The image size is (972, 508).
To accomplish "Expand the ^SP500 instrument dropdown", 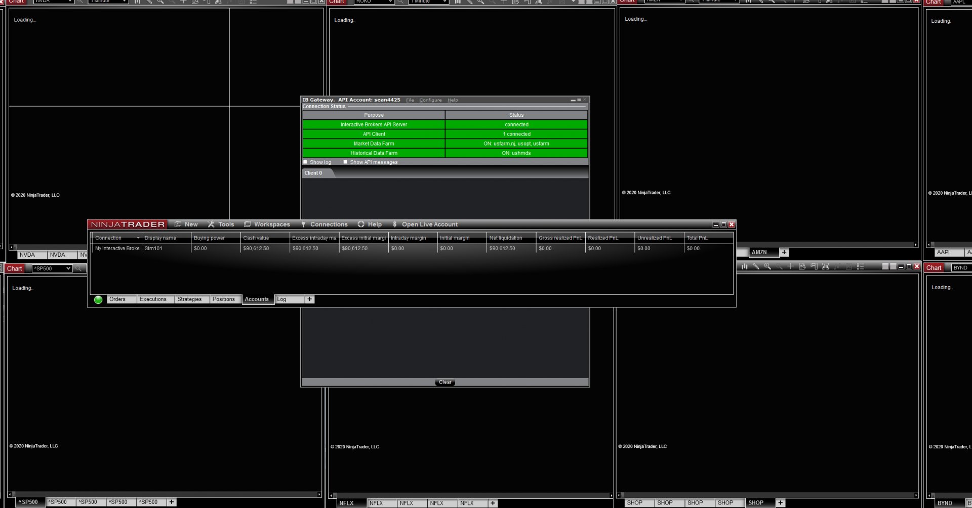I will point(68,268).
